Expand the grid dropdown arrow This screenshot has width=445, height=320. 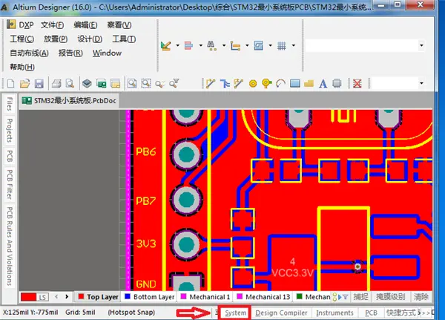tap(294, 45)
